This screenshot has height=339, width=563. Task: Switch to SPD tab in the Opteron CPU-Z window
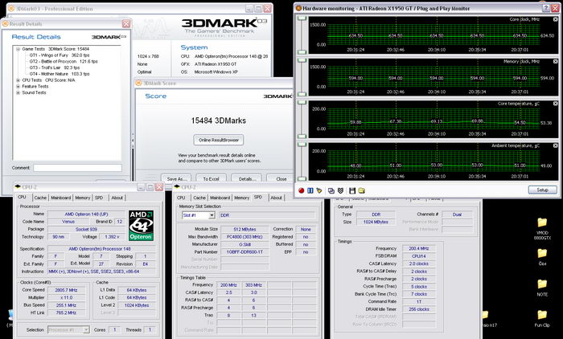point(99,198)
